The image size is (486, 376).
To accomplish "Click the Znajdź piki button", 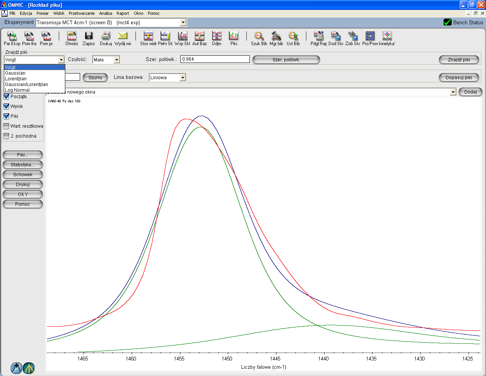I will click(x=459, y=60).
